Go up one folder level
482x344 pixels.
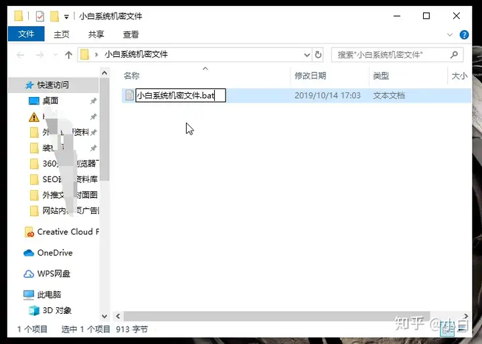point(68,55)
